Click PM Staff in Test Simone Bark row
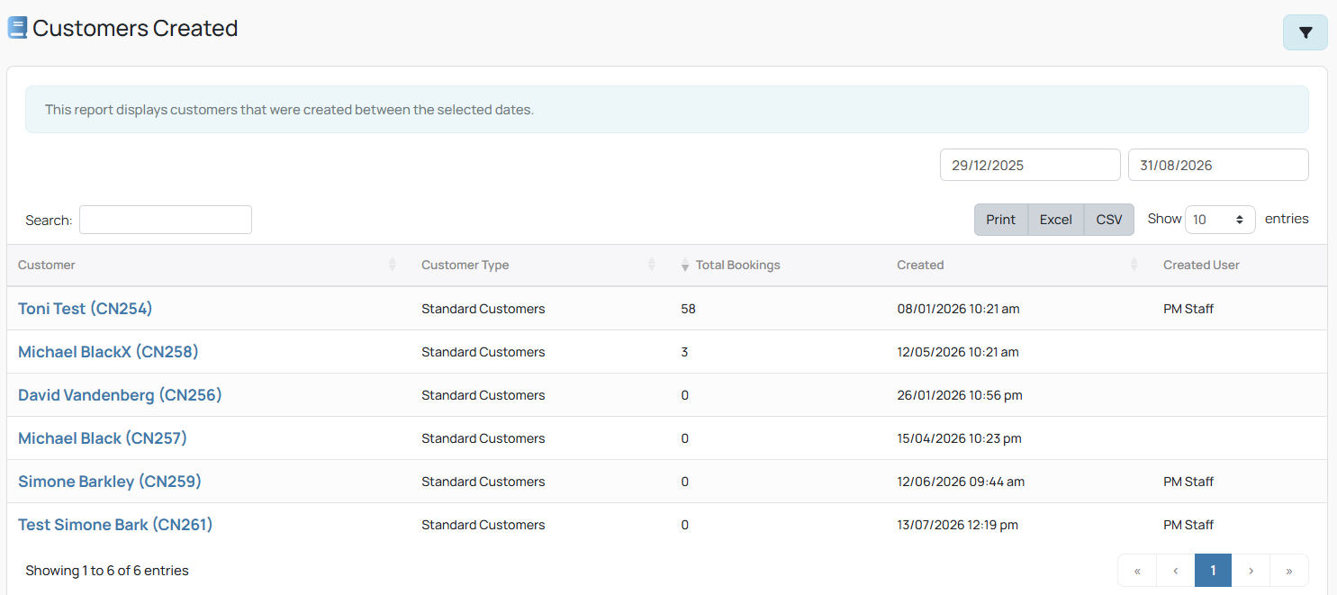1337x595 pixels. [x=1188, y=525]
